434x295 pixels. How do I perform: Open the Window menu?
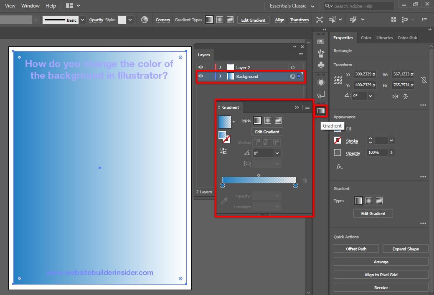[30, 6]
